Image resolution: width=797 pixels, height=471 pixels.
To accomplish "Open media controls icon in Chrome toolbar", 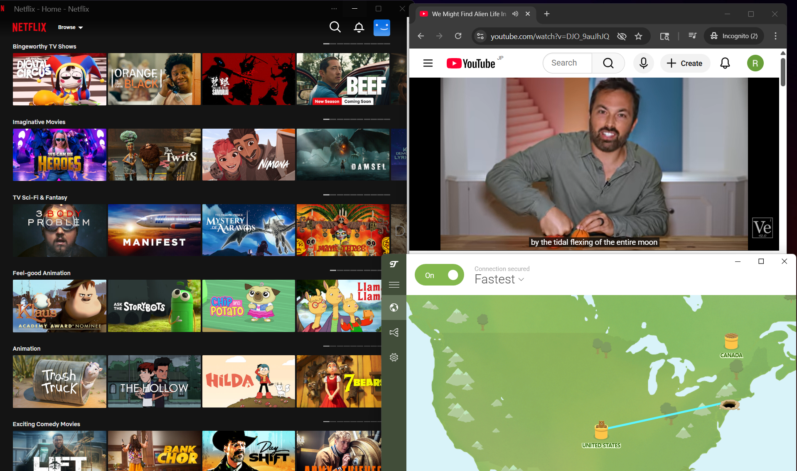I will [x=692, y=36].
